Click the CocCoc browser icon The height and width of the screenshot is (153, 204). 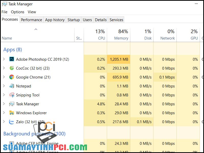[x=12, y=68]
